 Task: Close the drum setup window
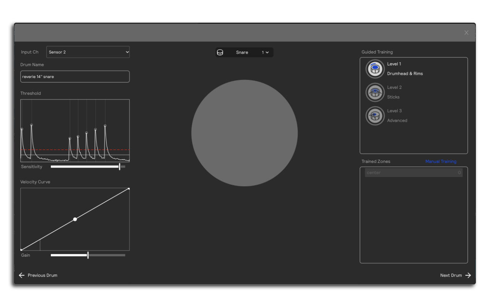pyautogui.click(x=466, y=33)
